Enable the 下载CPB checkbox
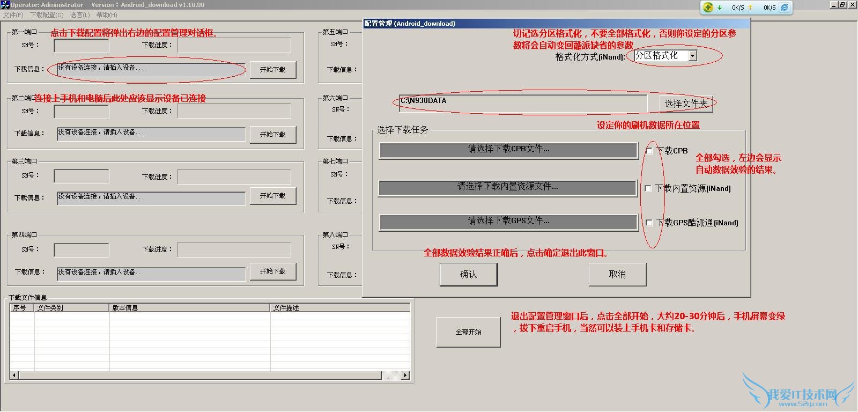Image resolution: width=858 pixels, height=412 pixels. (x=649, y=151)
